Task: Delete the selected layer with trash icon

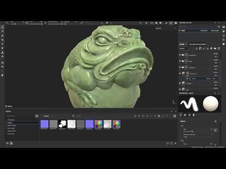Action: coord(219,48)
